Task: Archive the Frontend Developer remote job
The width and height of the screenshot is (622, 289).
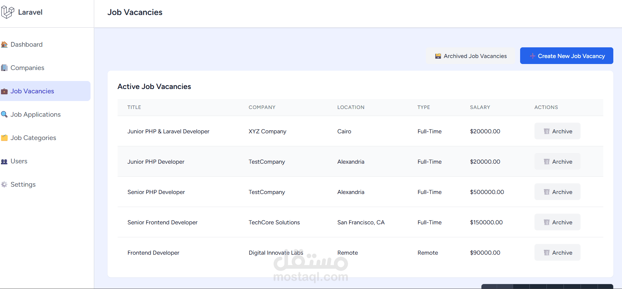Action: coord(557,253)
